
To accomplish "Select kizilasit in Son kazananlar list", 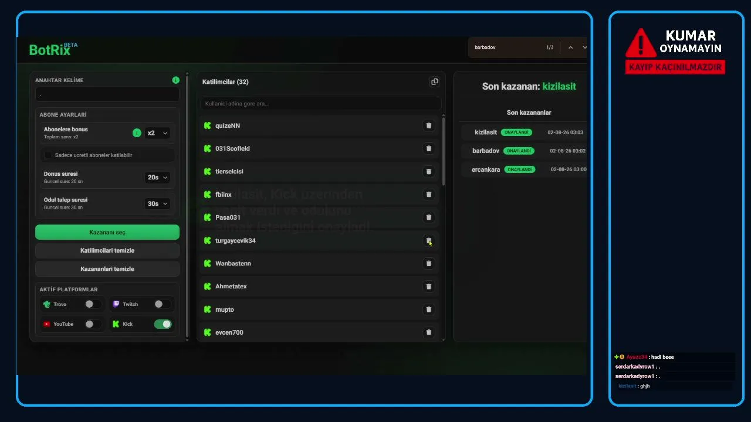I will pyautogui.click(x=486, y=132).
